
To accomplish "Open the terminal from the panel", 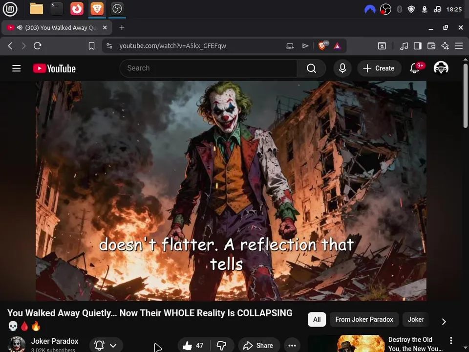I will click(57, 9).
